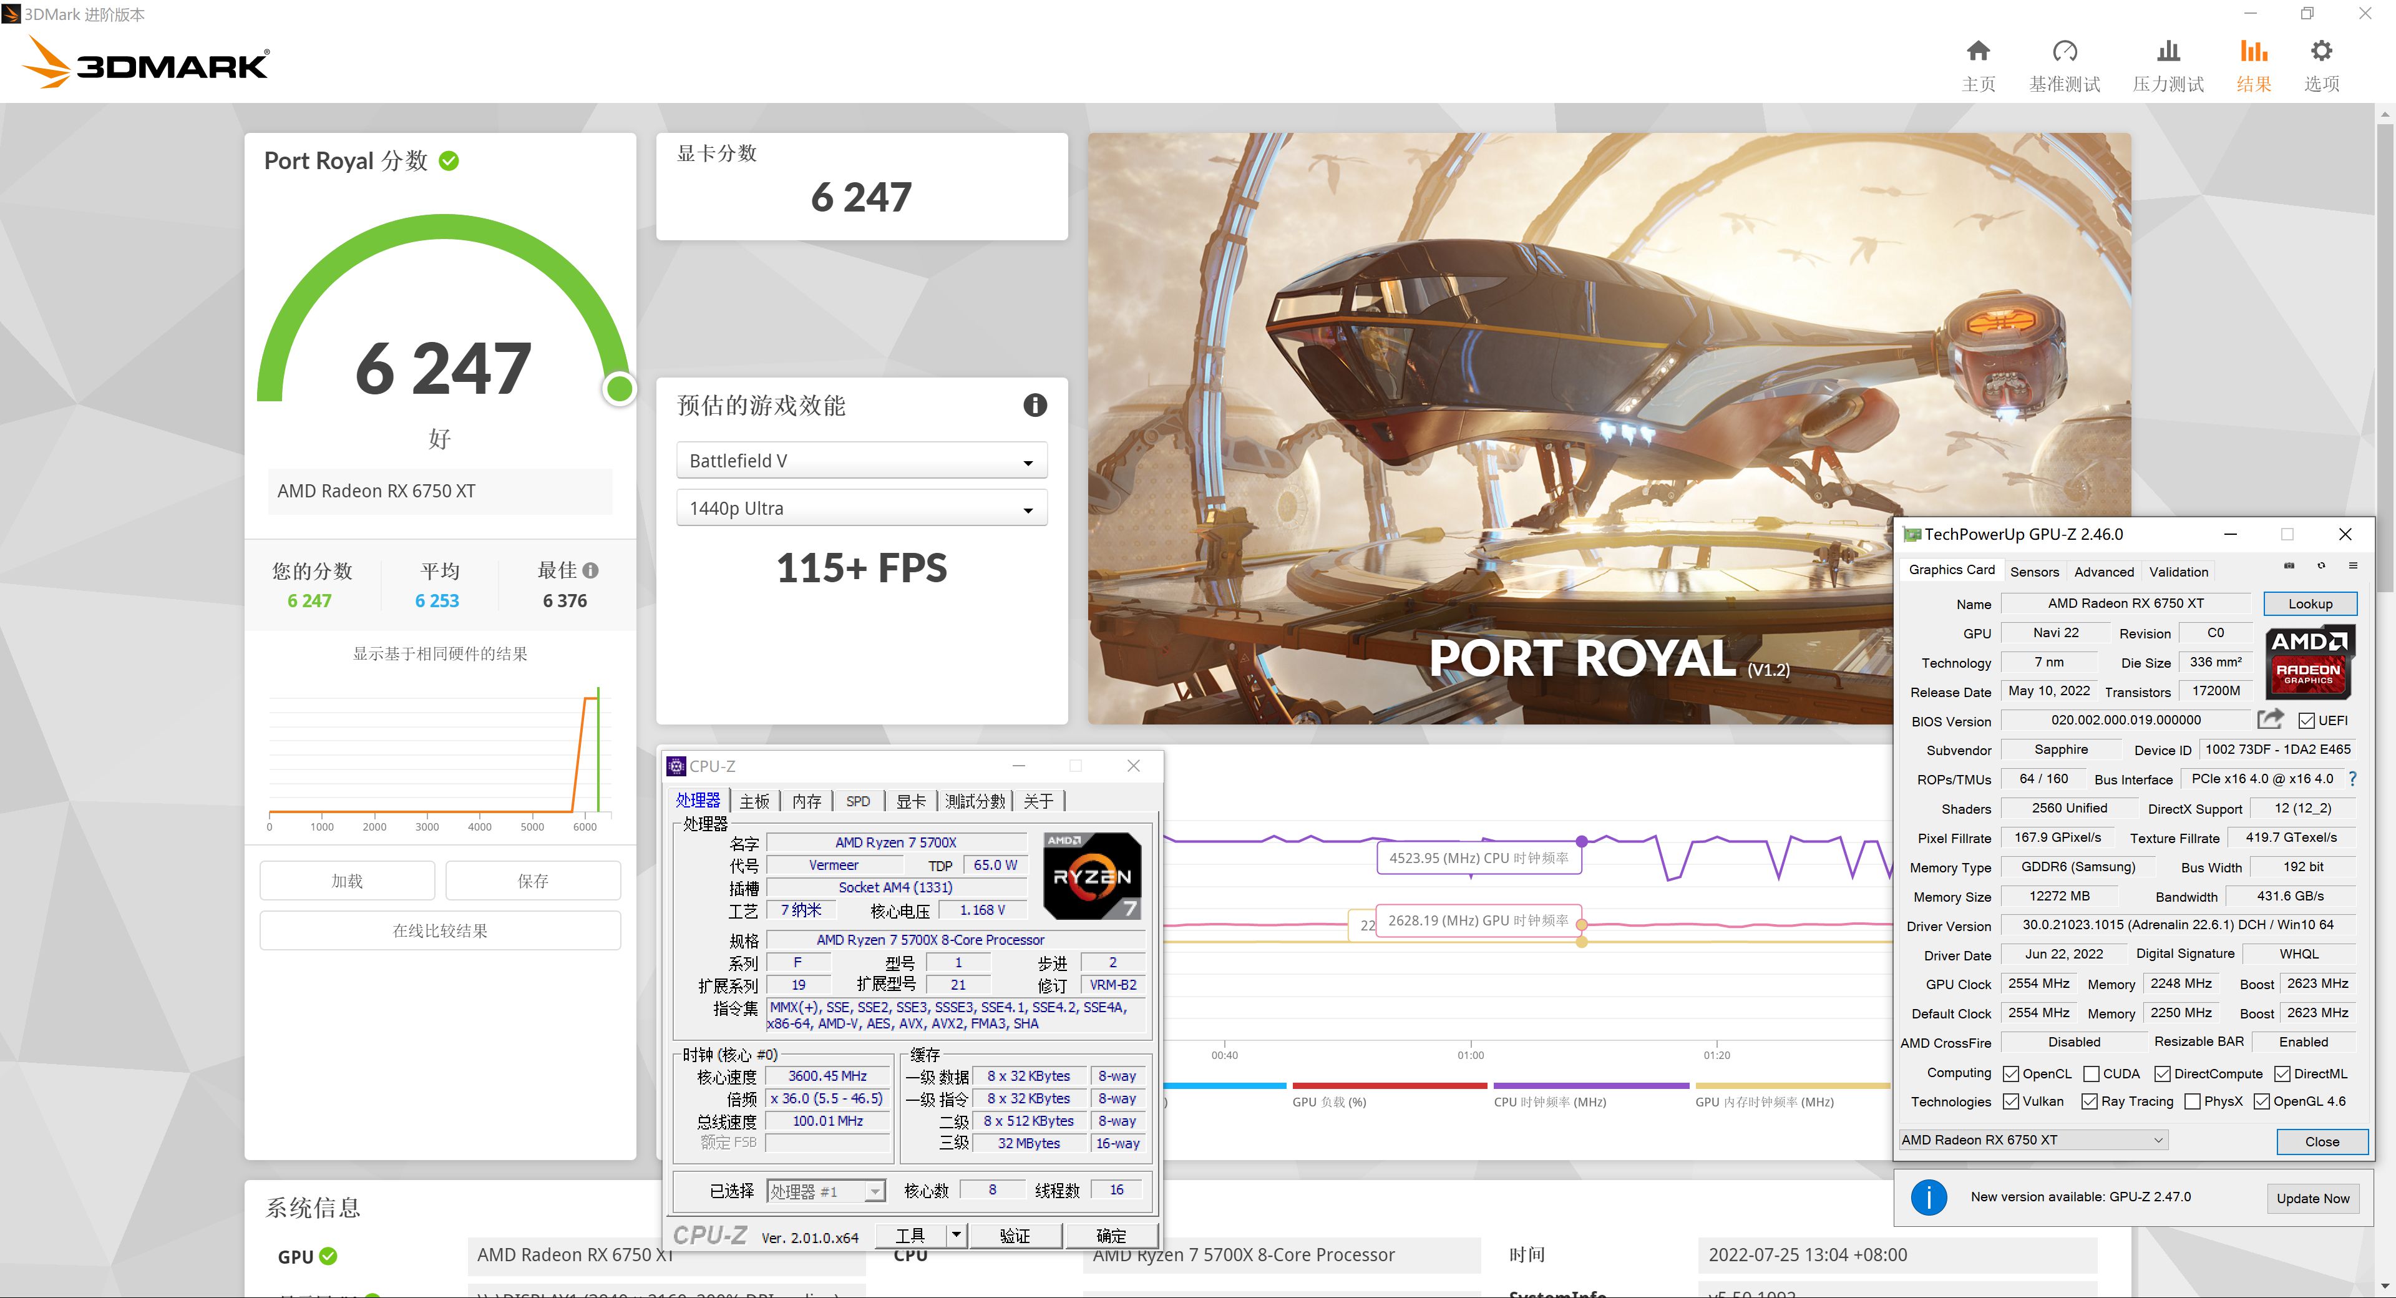The image size is (2396, 1298).
Task: Open Options gear in 3DMark header
Action: tap(2321, 52)
